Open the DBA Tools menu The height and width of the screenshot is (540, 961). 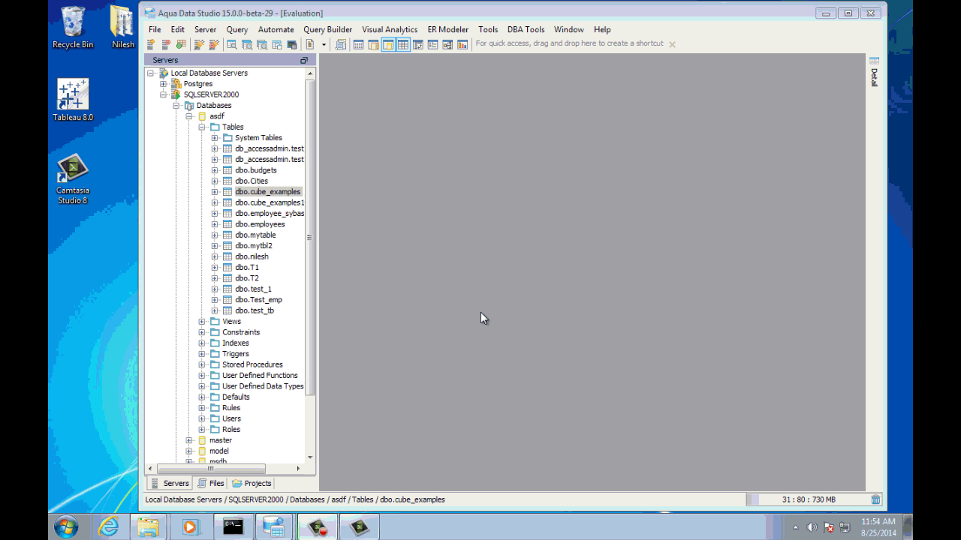pyautogui.click(x=526, y=29)
